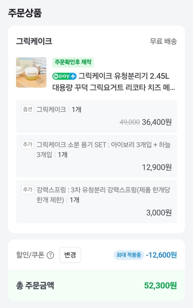Select the 강력스프링 add-on item row
Image resolution: width=193 pixels, height=308 pixels.
pyautogui.click(x=96, y=201)
